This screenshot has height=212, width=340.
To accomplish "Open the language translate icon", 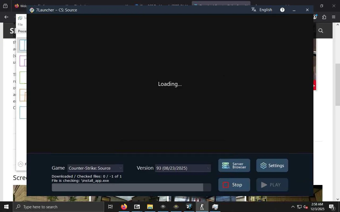I will (254, 10).
